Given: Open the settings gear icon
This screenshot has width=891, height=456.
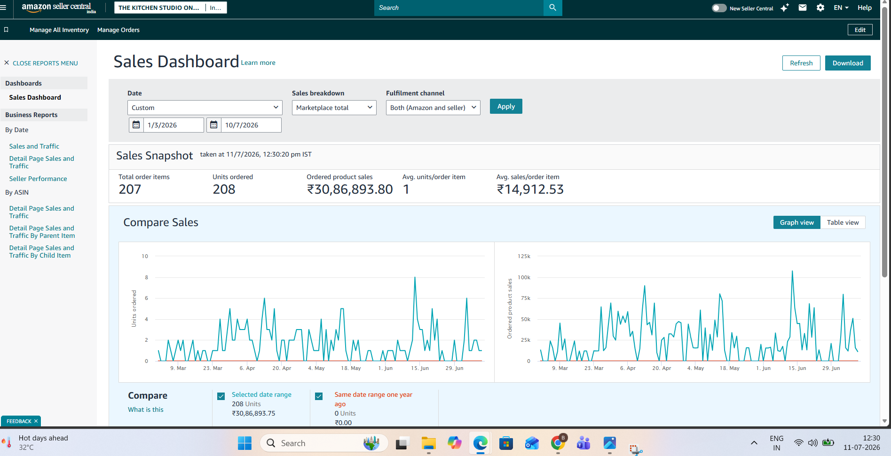Looking at the screenshot, I should click(820, 8).
